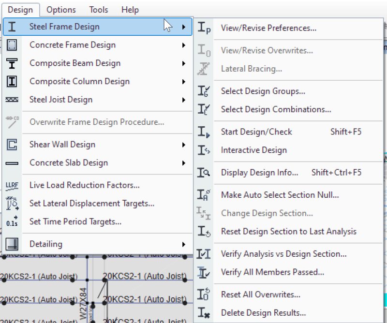Viewport: 387px width, 323px height.
Task: Expand Concrete Frame Design submenu arrow
Action: [184, 45]
